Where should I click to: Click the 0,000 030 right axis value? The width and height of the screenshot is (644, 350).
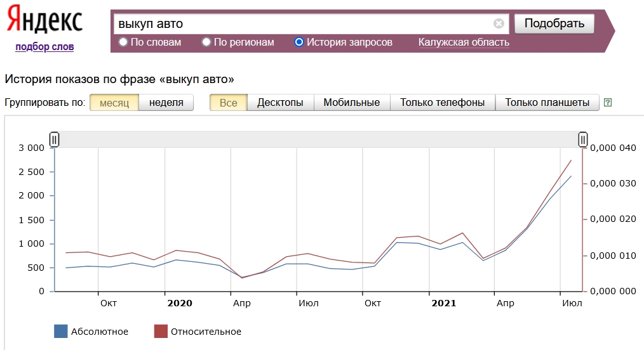tap(613, 184)
